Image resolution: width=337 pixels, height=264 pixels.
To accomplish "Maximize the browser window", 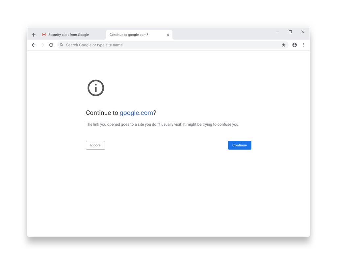I will coord(290,32).
